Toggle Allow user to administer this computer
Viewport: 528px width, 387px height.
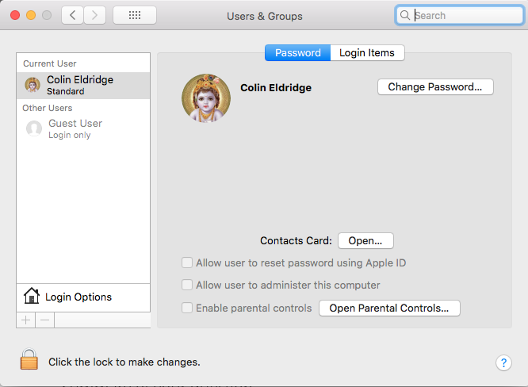click(x=187, y=285)
